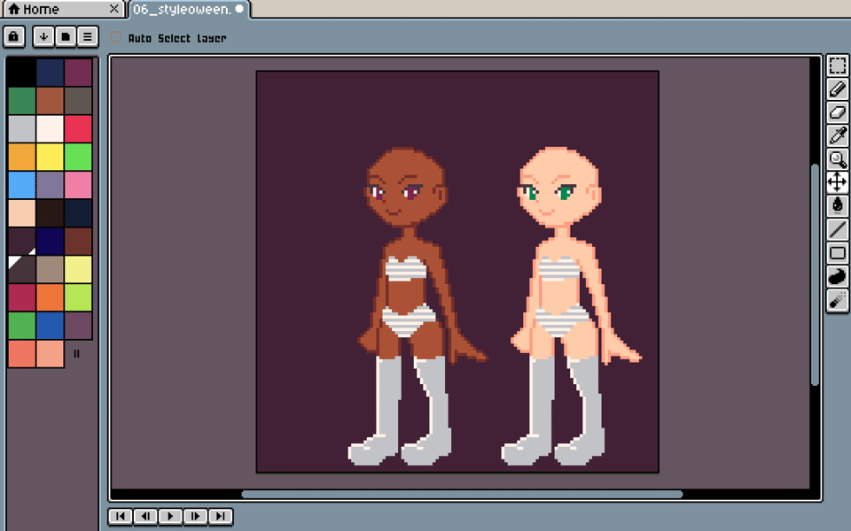Image resolution: width=851 pixels, height=531 pixels.
Task: Choose the Paint Bucket tool
Action: [838, 205]
